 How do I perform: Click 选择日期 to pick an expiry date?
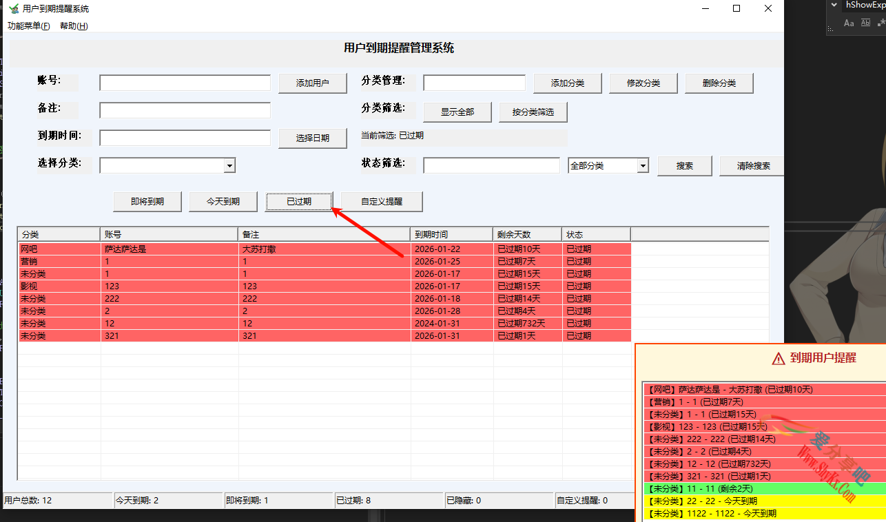coord(312,138)
